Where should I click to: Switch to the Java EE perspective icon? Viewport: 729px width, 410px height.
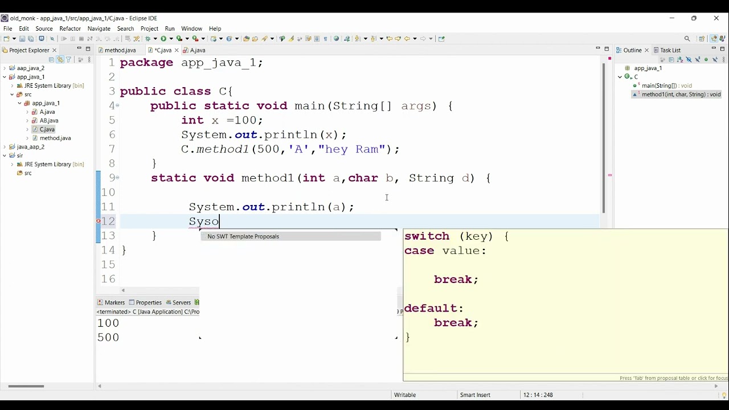pos(714,39)
